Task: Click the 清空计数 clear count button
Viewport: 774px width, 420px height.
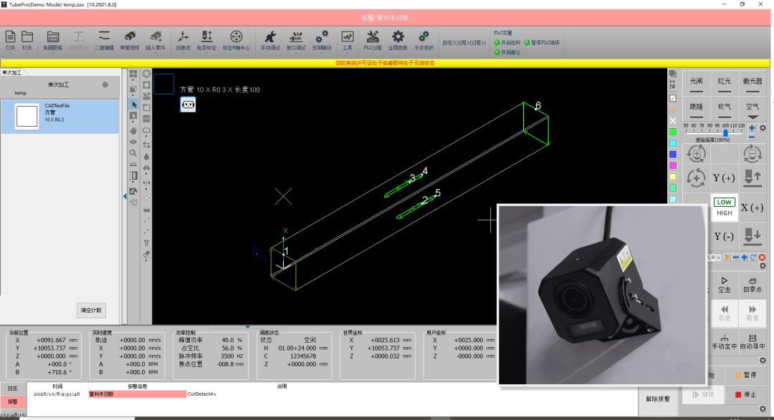Action: pyautogui.click(x=91, y=310)
